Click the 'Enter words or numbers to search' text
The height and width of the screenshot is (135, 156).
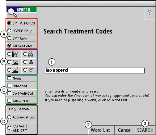72,91
